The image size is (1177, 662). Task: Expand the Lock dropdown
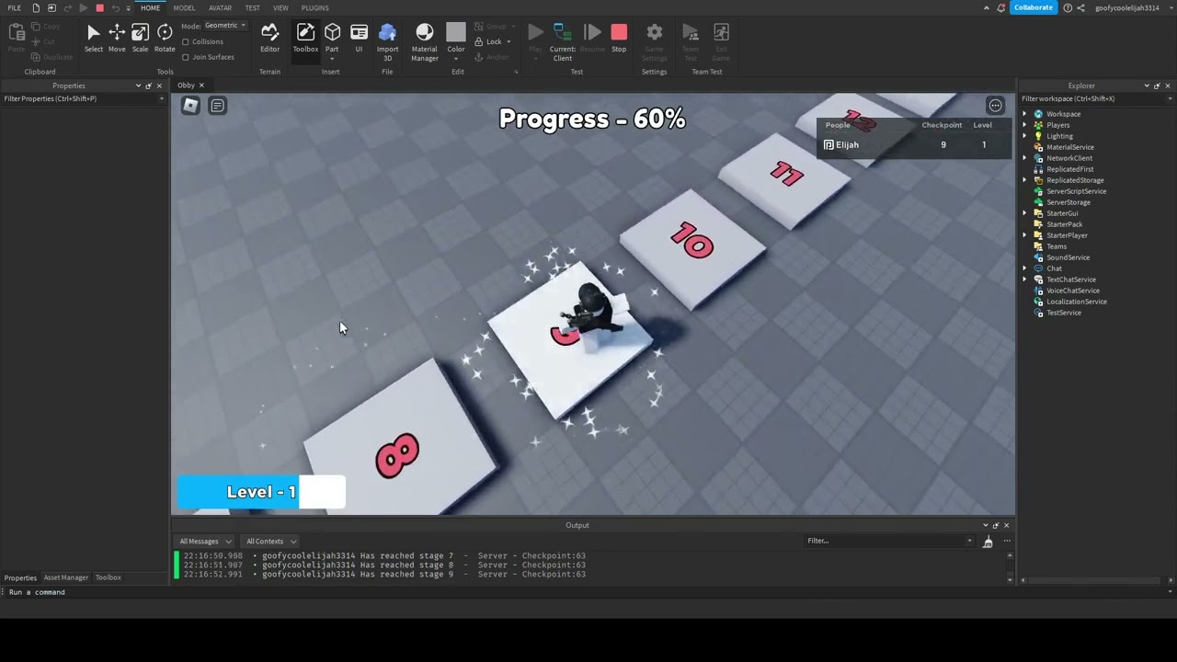coord(508,41)
